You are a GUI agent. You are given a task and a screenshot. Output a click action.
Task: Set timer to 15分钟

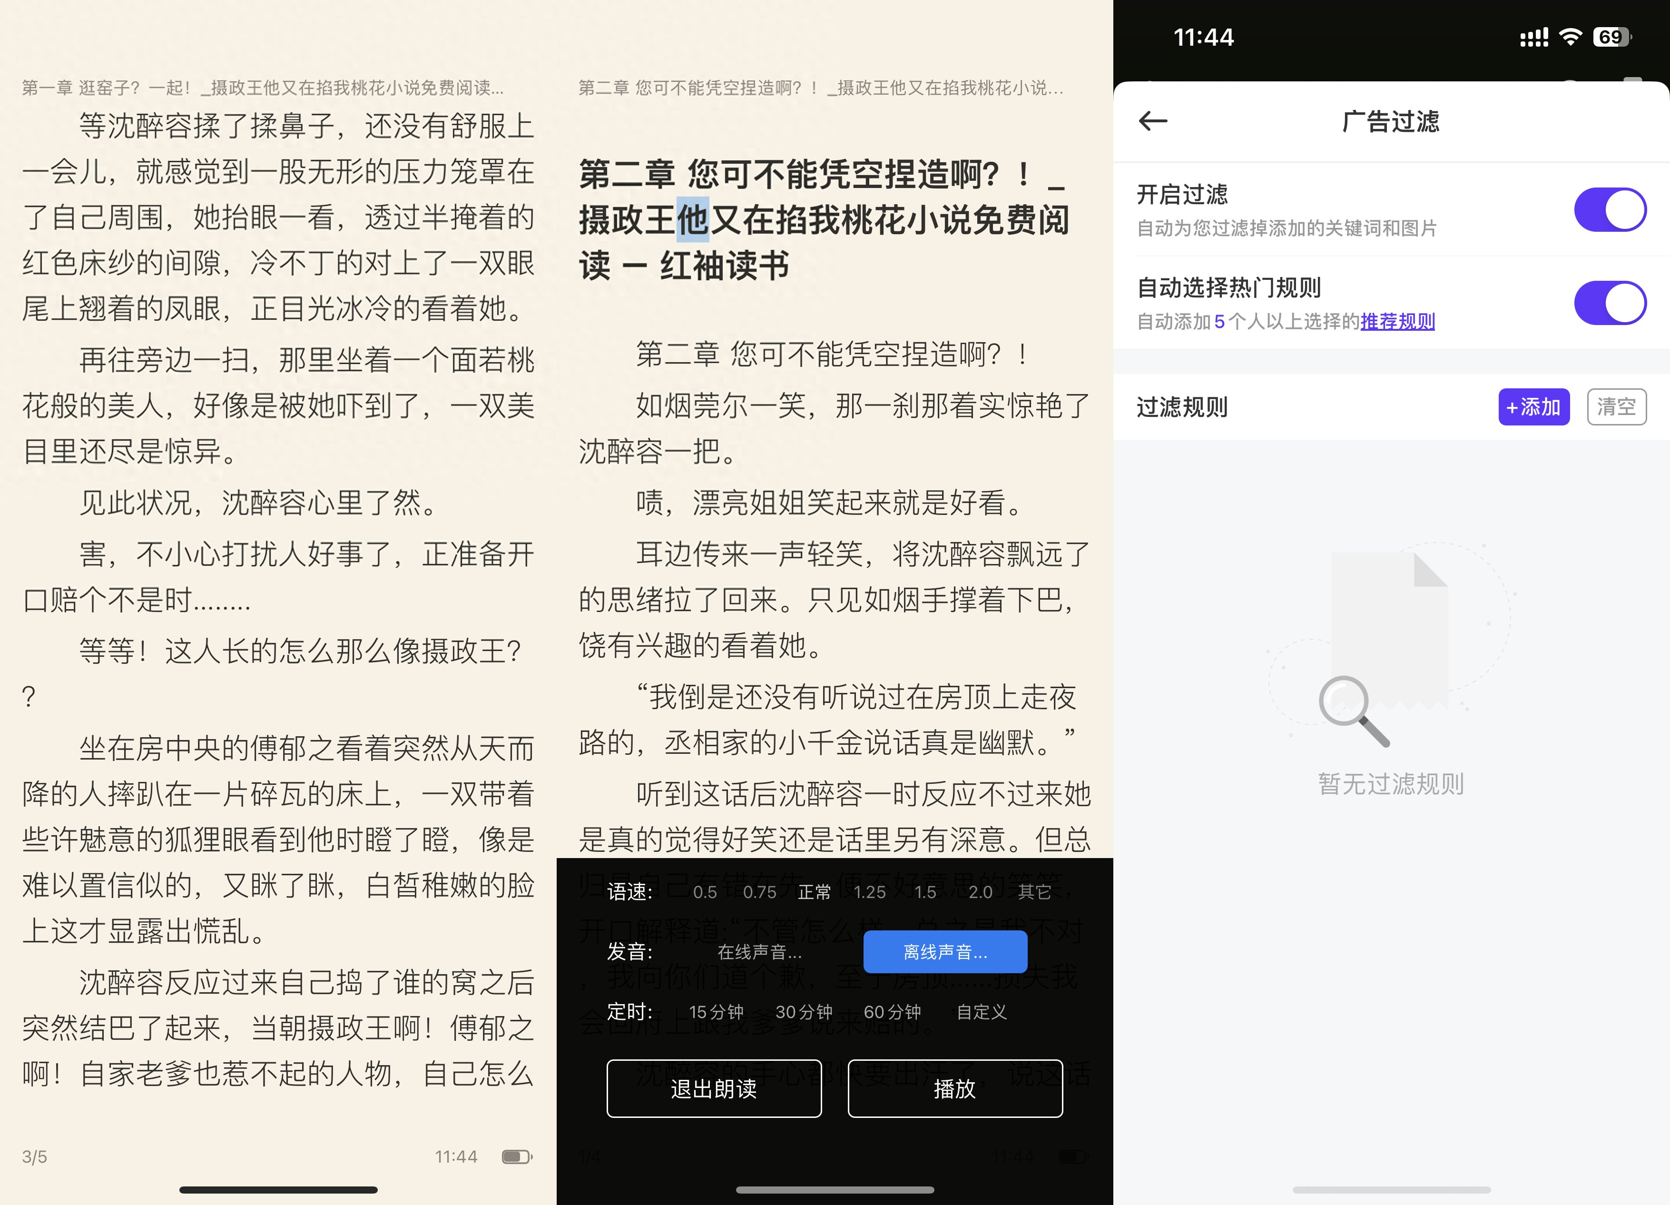716,1012
